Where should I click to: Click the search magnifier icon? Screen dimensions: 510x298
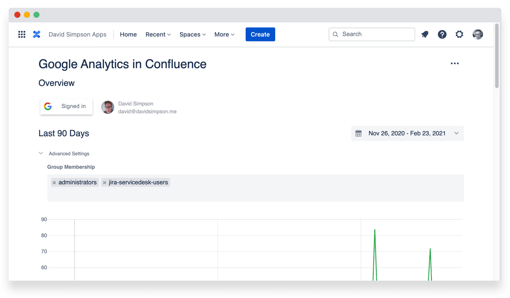[336, 34]
